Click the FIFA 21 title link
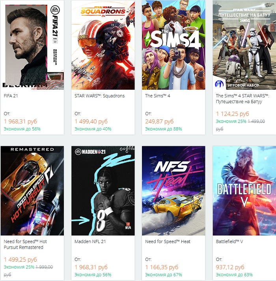 coord(11,96)
